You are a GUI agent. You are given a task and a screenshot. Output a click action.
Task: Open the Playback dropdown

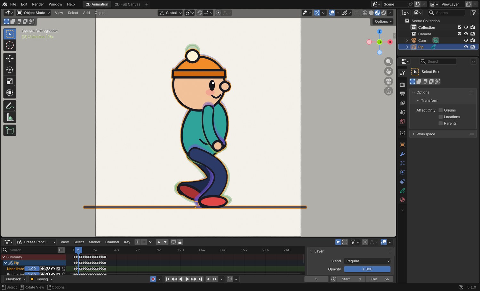click(x=15, y=279)
